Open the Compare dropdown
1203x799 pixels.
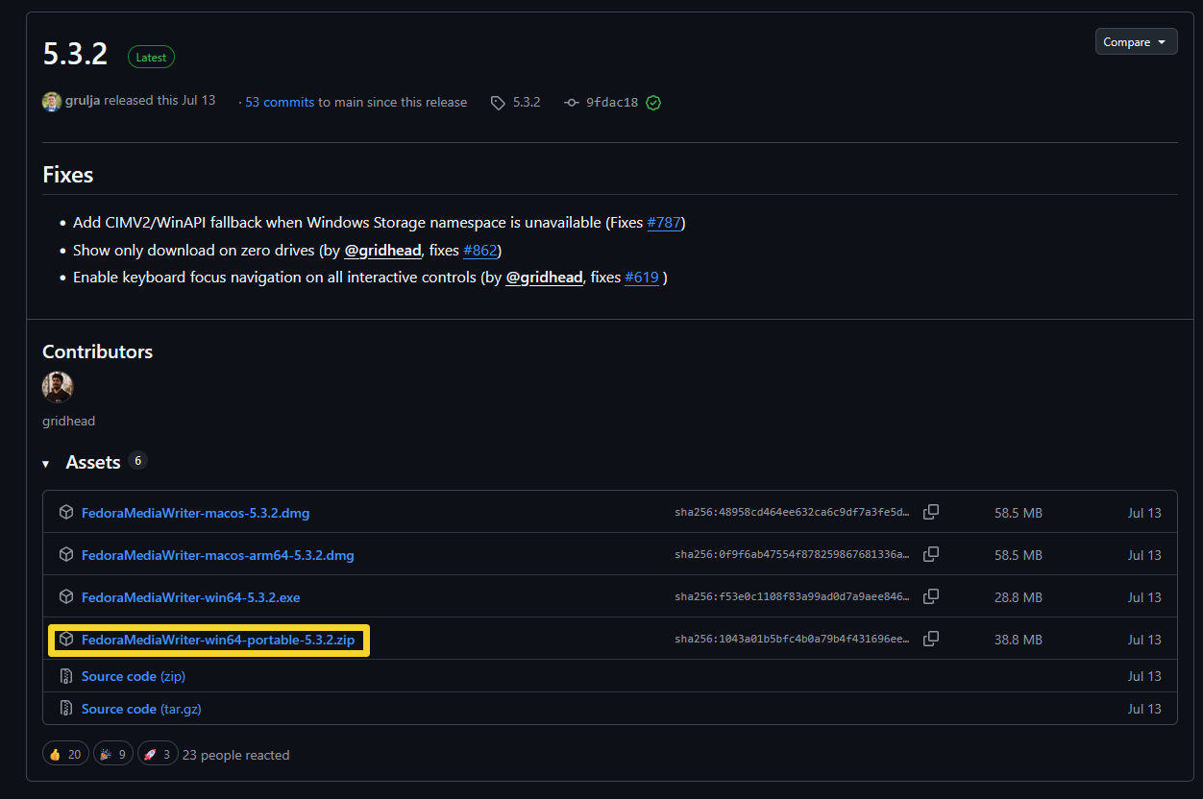click(x=1136, y=42)
